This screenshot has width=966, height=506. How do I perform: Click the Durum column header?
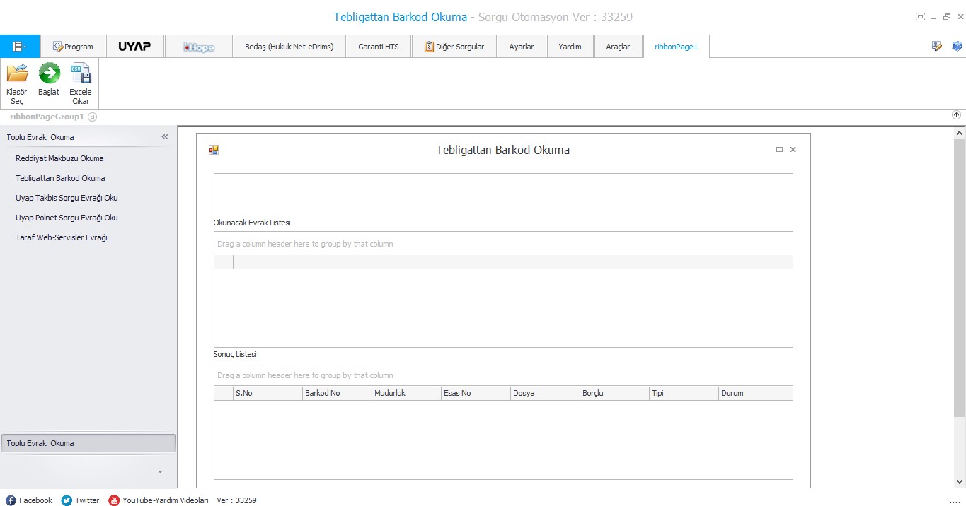tap(756, 393)
